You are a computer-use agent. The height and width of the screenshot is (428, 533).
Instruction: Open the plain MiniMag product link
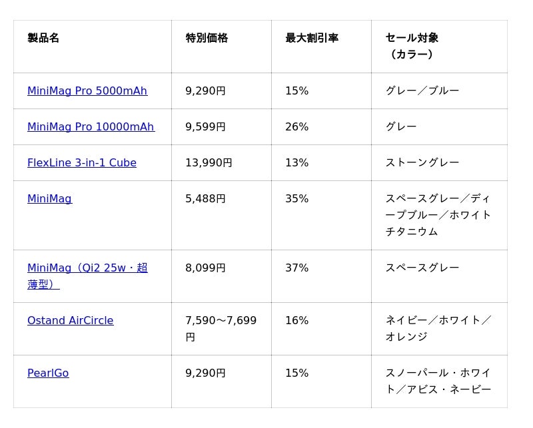[49, 199]
